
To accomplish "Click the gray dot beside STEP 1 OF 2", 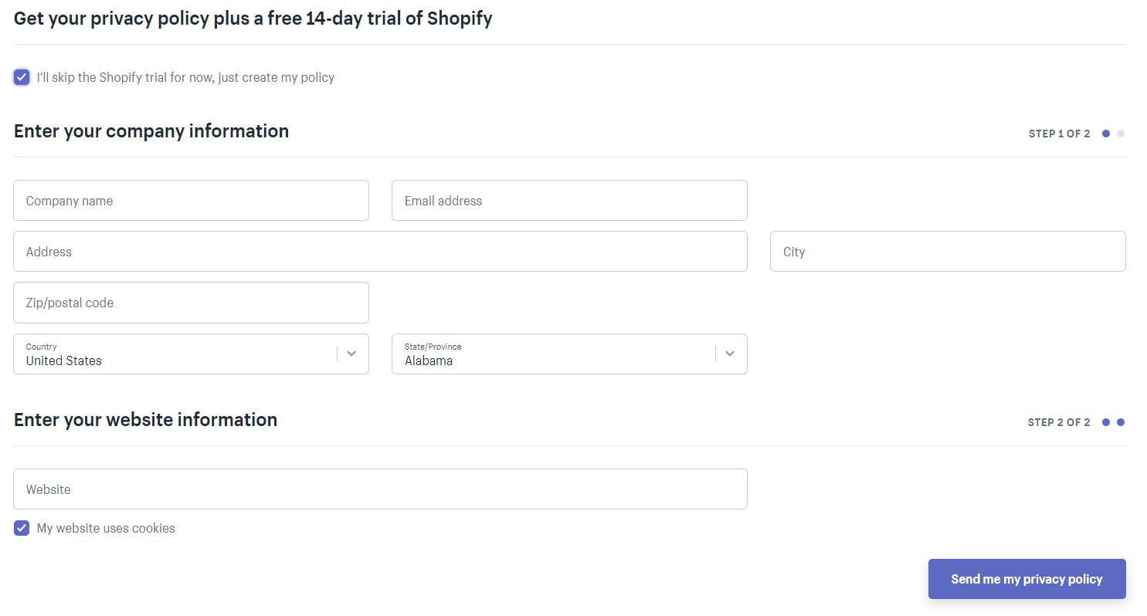I will click(x=1120, y=134).
